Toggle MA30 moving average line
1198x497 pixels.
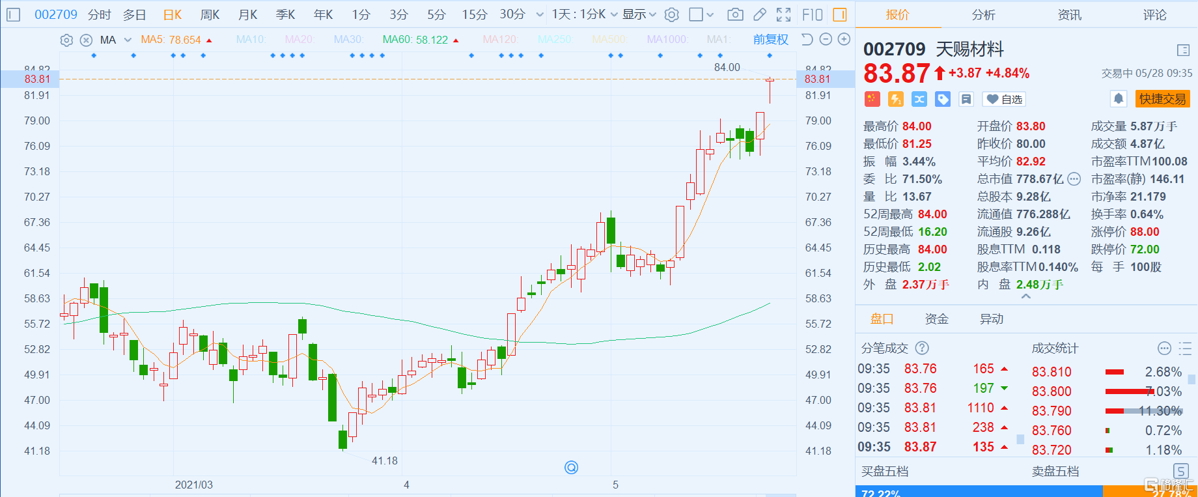click(x=348, y=40)
